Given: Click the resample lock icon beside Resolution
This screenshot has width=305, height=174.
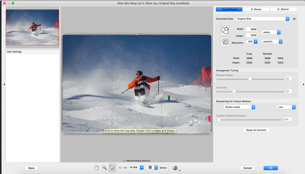Looking at the screenshot, I should tap(225, 41).
